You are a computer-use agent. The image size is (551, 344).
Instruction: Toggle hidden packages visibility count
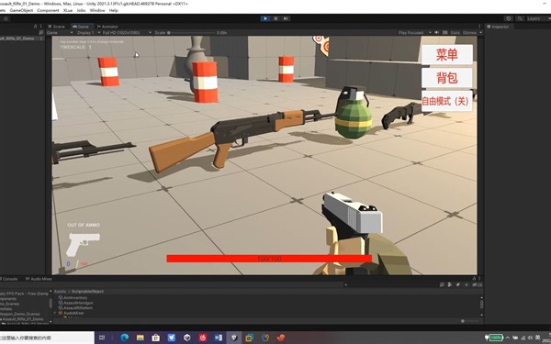478,284
